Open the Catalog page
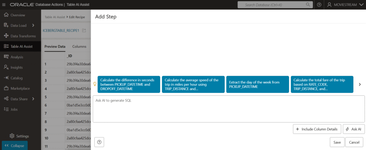The height and width of the screenshot is (150, 366). (16, 78)
